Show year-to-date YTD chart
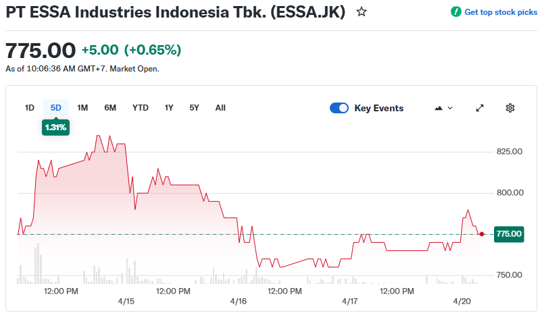542x315 pixels. (x=141, y=108)
